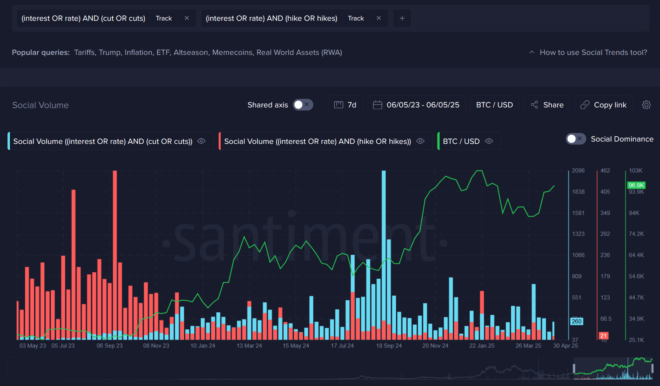
Task: Click the Copy link chain icon
Action: 585,105
